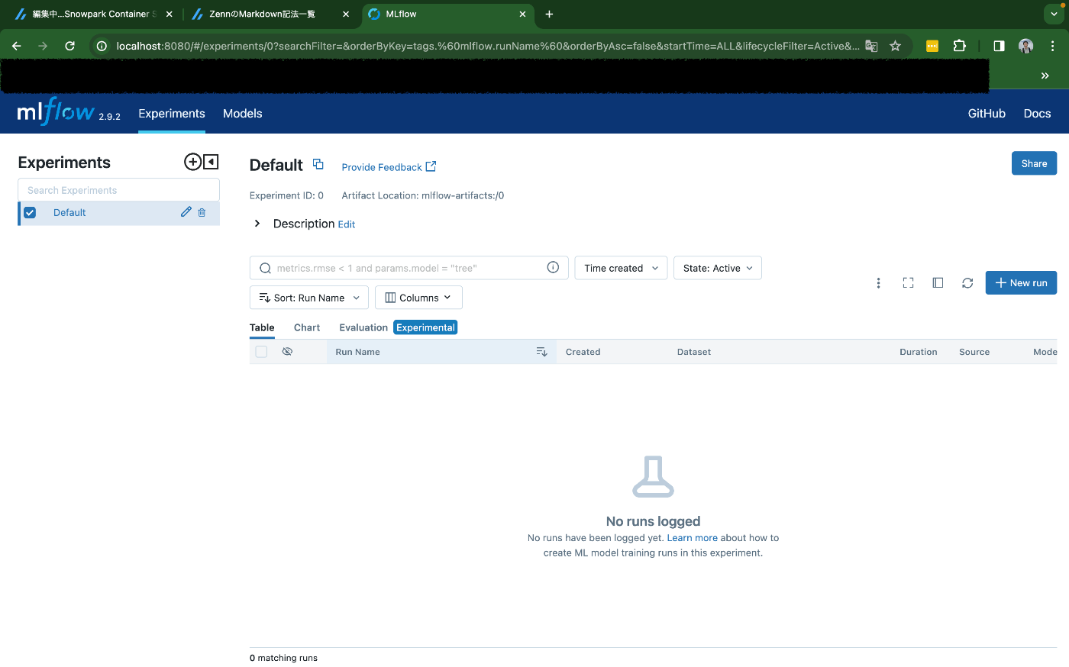1069x667 pixels.
Task: Click the Source column header
Action: [x=974, y=352]
